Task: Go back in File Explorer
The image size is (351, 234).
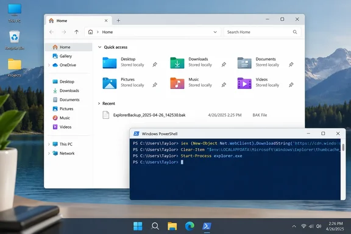Action: pyautogui.click(x=51, y=32)
